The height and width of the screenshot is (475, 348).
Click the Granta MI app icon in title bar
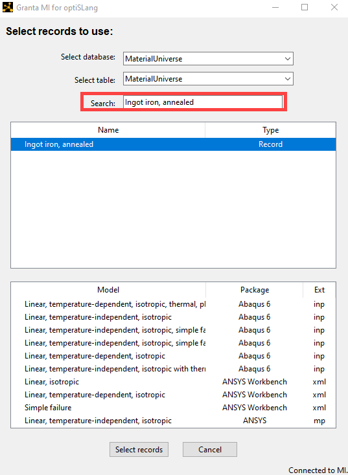(8, 7)
